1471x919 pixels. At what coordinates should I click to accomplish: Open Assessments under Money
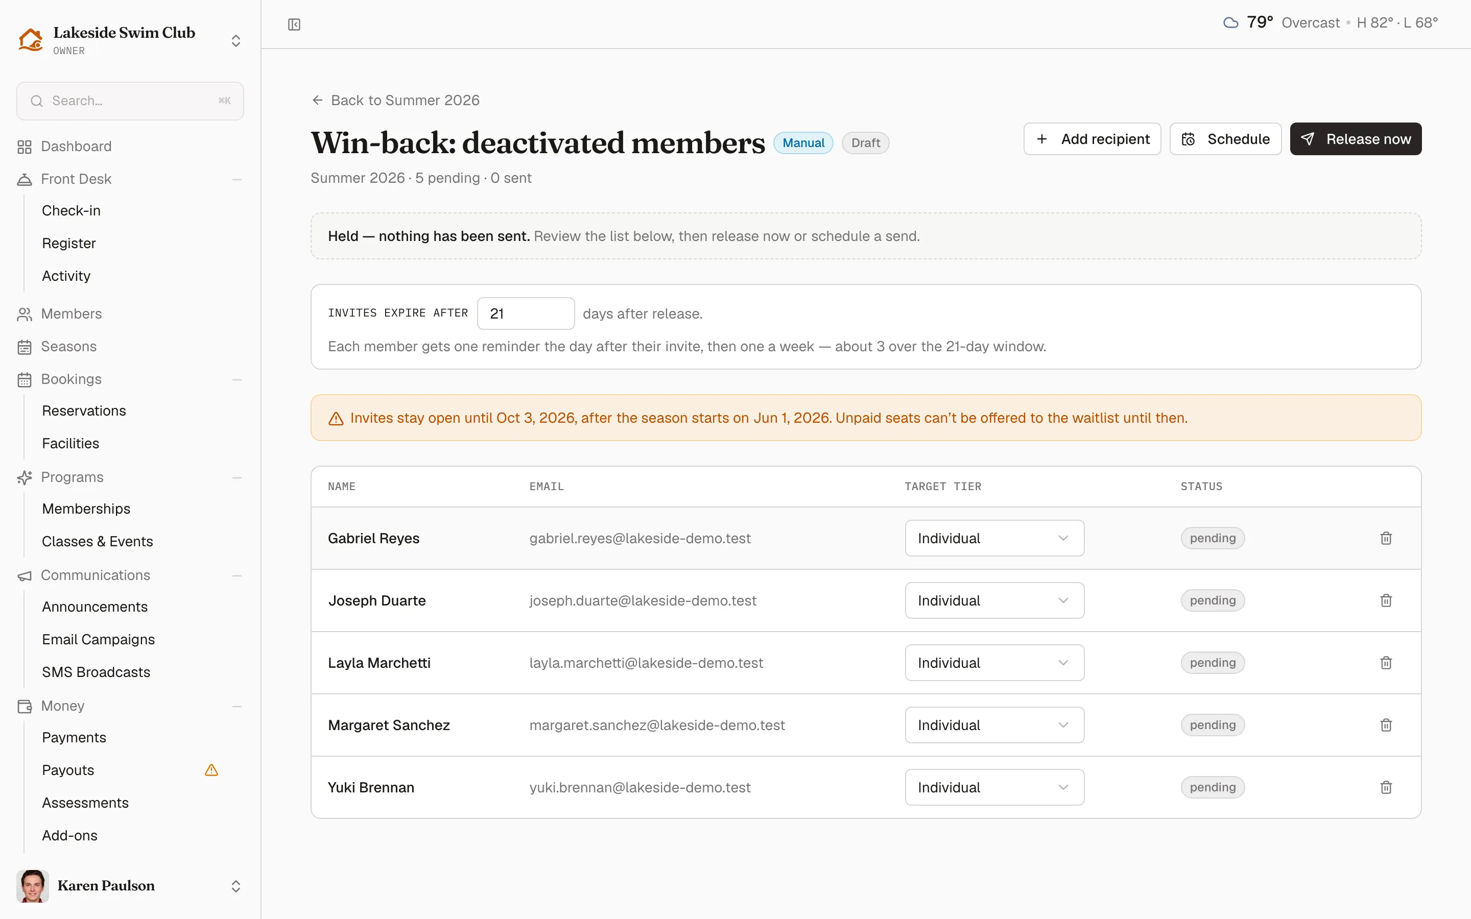(85, 803)
